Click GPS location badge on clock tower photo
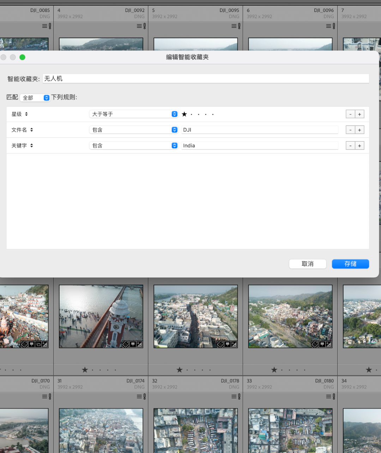 (133, 344)
